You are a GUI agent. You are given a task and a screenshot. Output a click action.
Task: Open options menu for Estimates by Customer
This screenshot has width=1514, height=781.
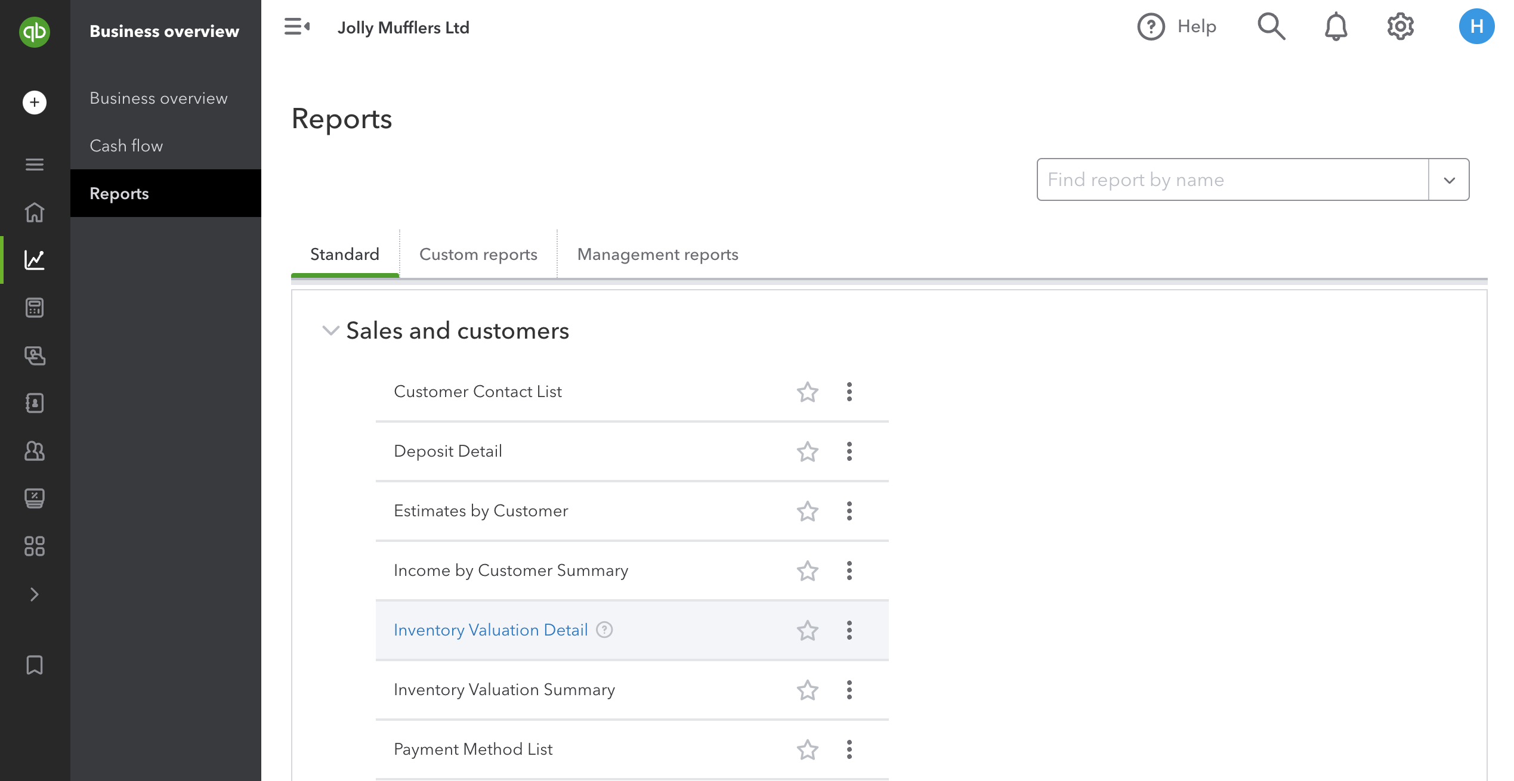coord(849,511)
